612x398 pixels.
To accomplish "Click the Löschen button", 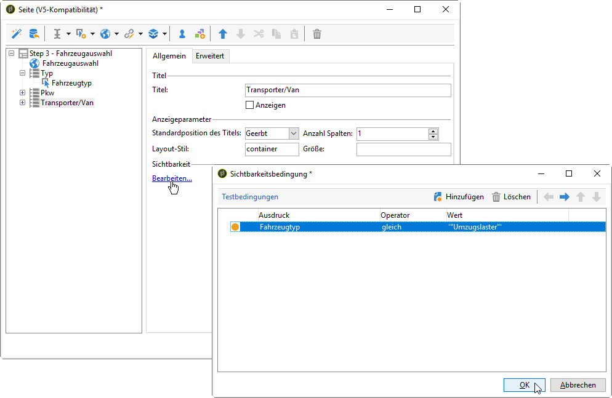I will 511,197.
